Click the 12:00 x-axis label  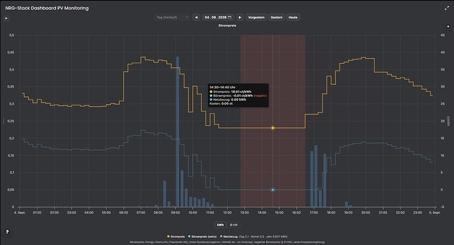(x=227, y=213)
